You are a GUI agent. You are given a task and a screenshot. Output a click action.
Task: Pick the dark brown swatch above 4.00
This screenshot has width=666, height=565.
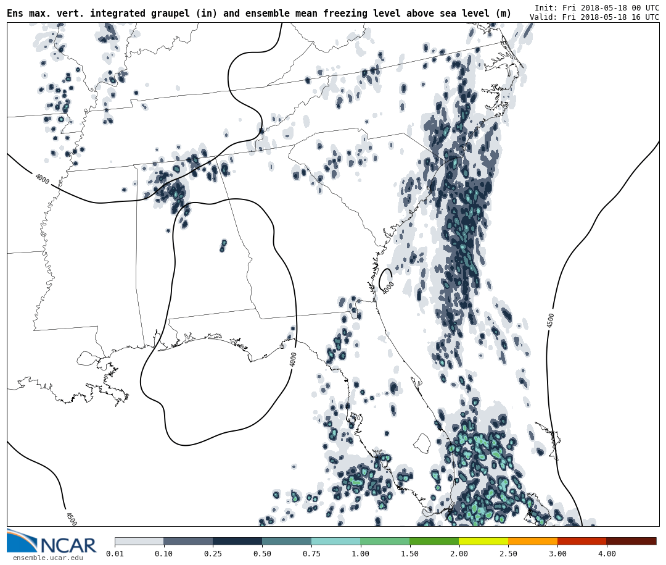tap(631, 541)
